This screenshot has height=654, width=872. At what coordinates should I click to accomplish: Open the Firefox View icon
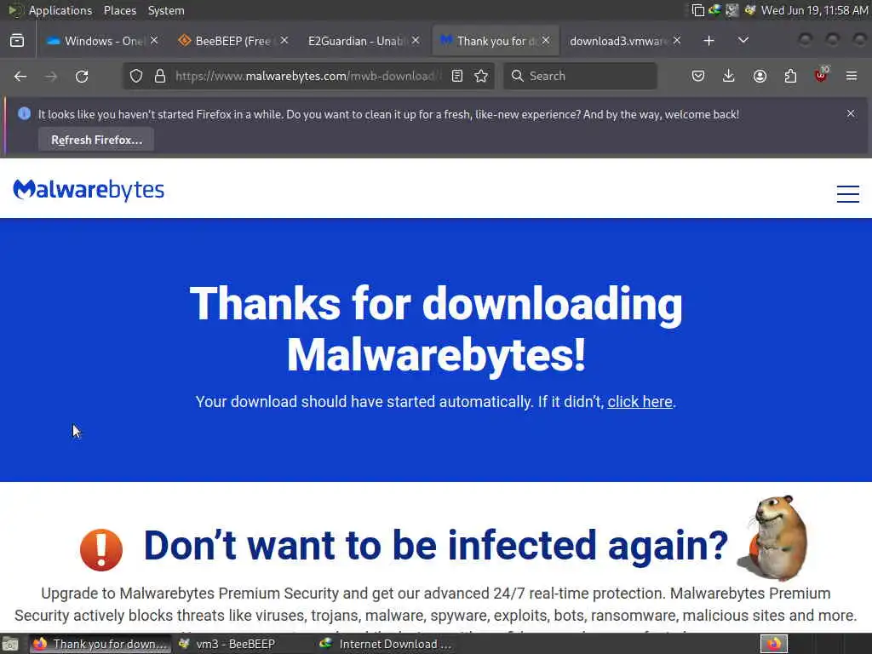click(x=17, y=41)
